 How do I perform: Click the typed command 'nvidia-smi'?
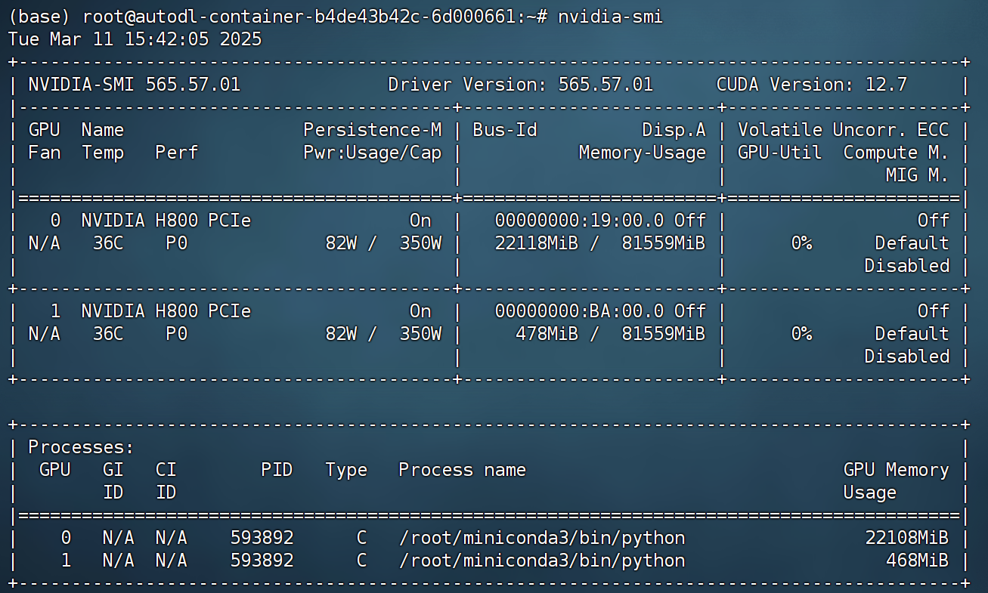pos(610,17)
